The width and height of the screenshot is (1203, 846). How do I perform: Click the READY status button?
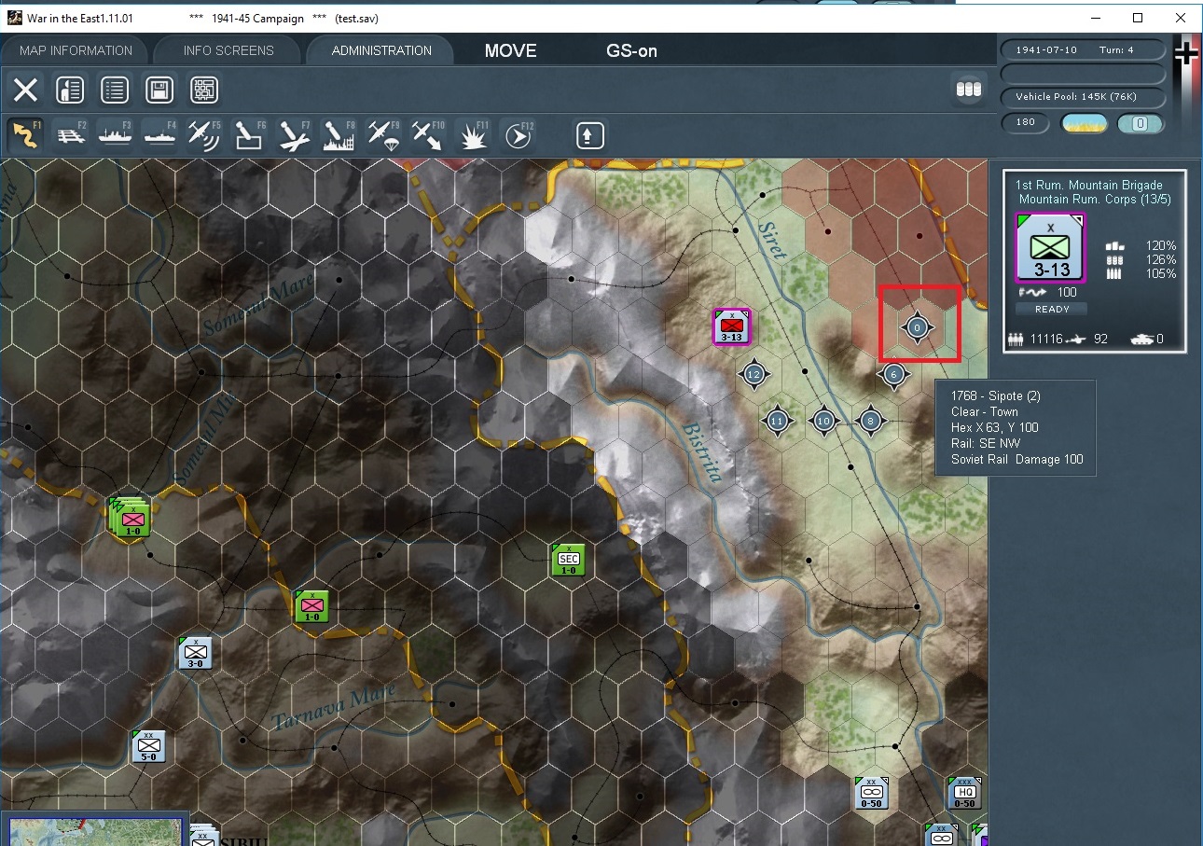click(x=1051, y=309)
